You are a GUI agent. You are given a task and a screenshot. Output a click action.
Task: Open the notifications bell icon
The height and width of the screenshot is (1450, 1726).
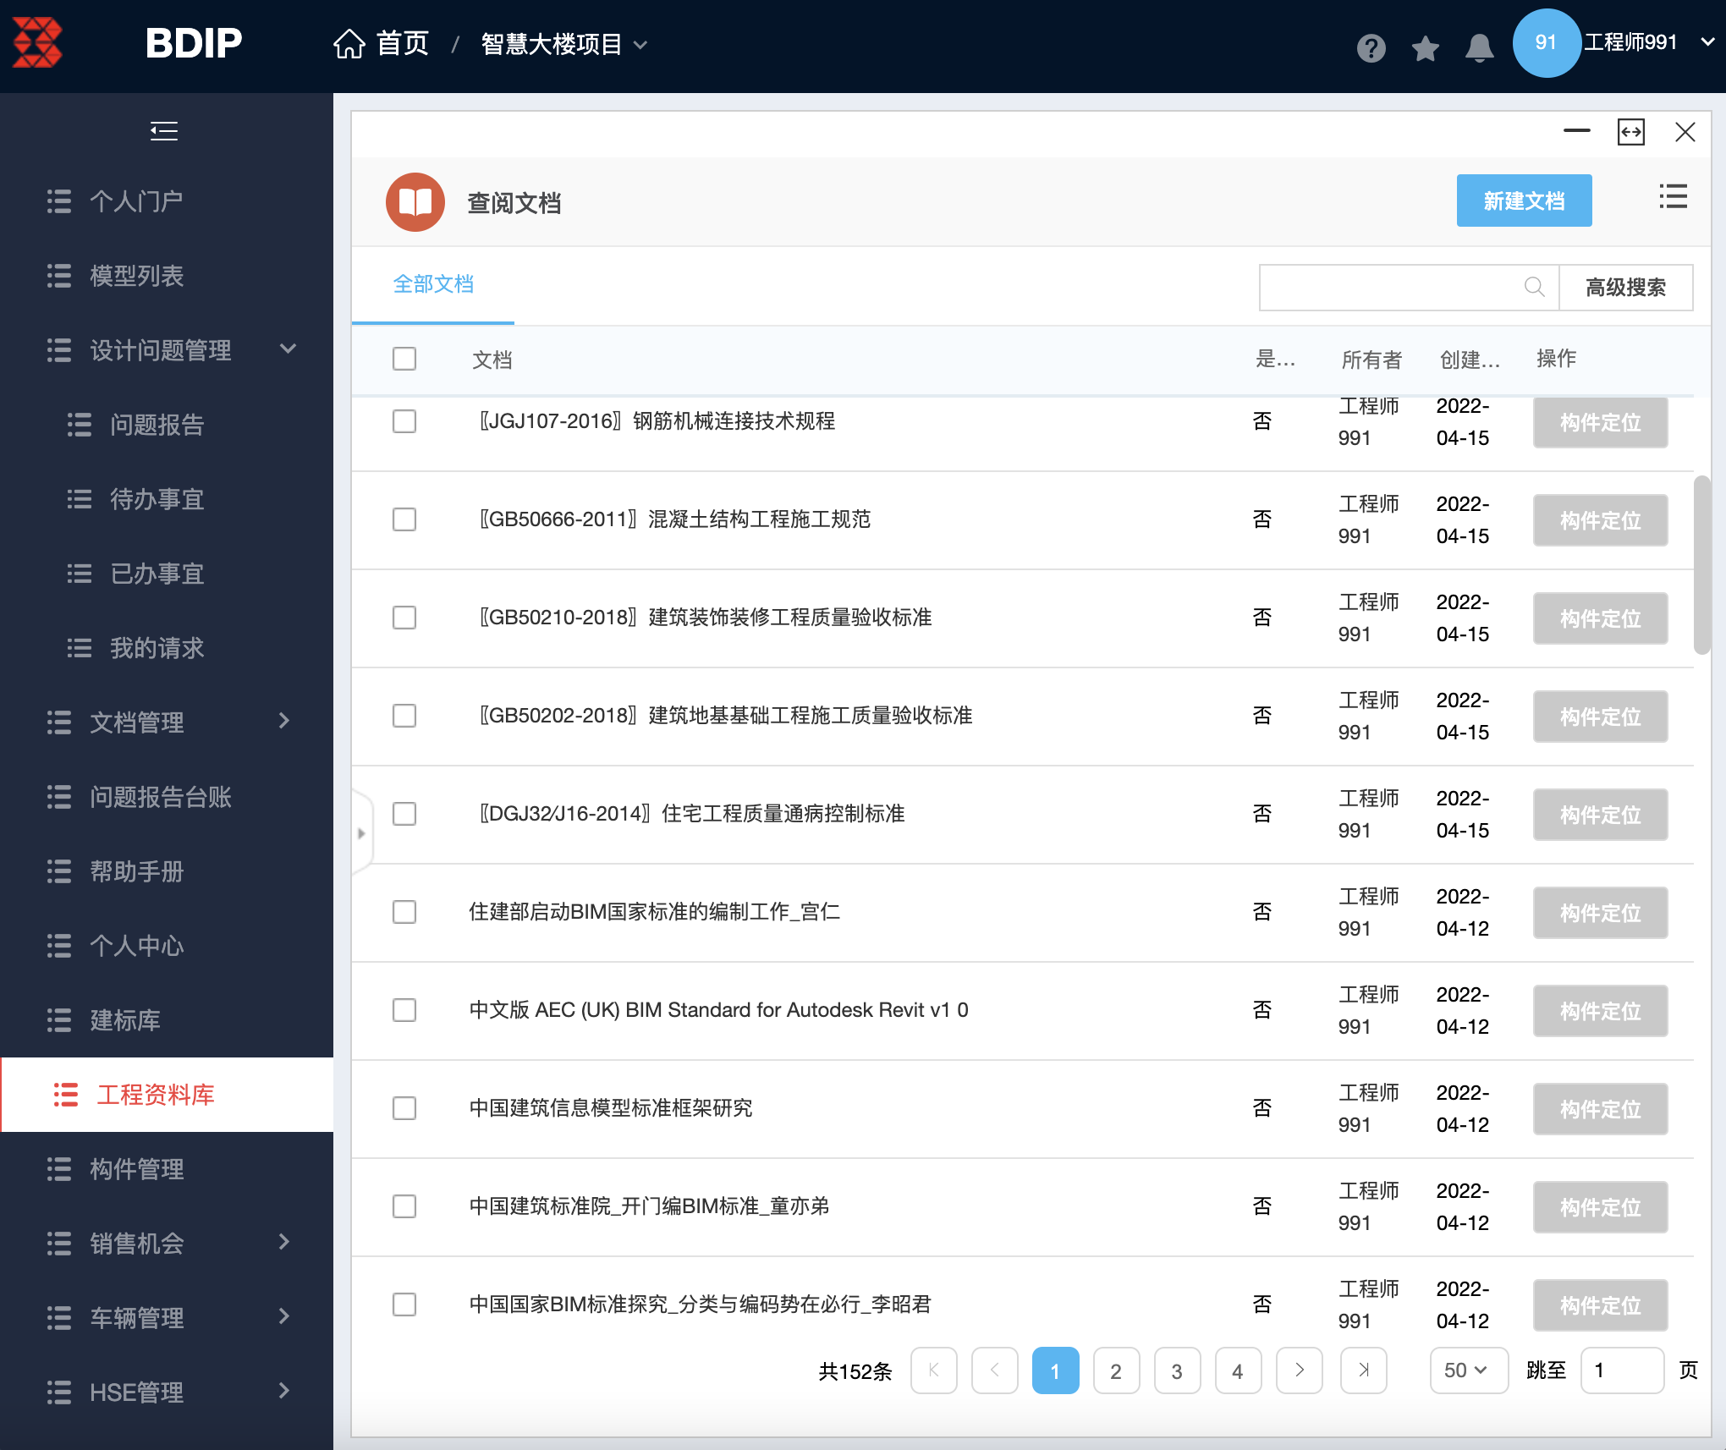1479,48
